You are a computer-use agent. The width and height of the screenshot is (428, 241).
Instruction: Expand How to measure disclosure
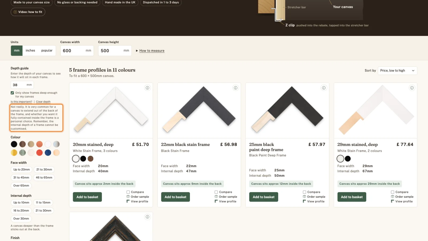pyautogui.click(x=150, y=51)
